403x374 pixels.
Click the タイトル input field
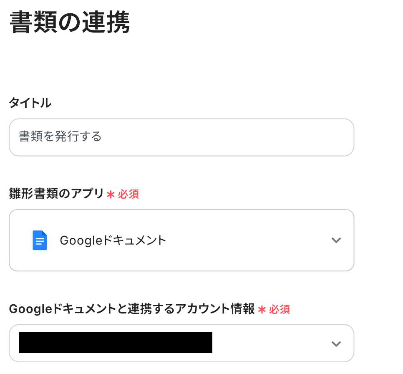tap(181, 137)
